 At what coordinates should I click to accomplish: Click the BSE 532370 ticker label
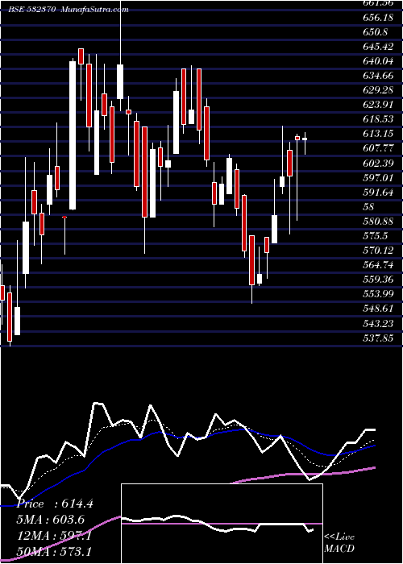31,10
